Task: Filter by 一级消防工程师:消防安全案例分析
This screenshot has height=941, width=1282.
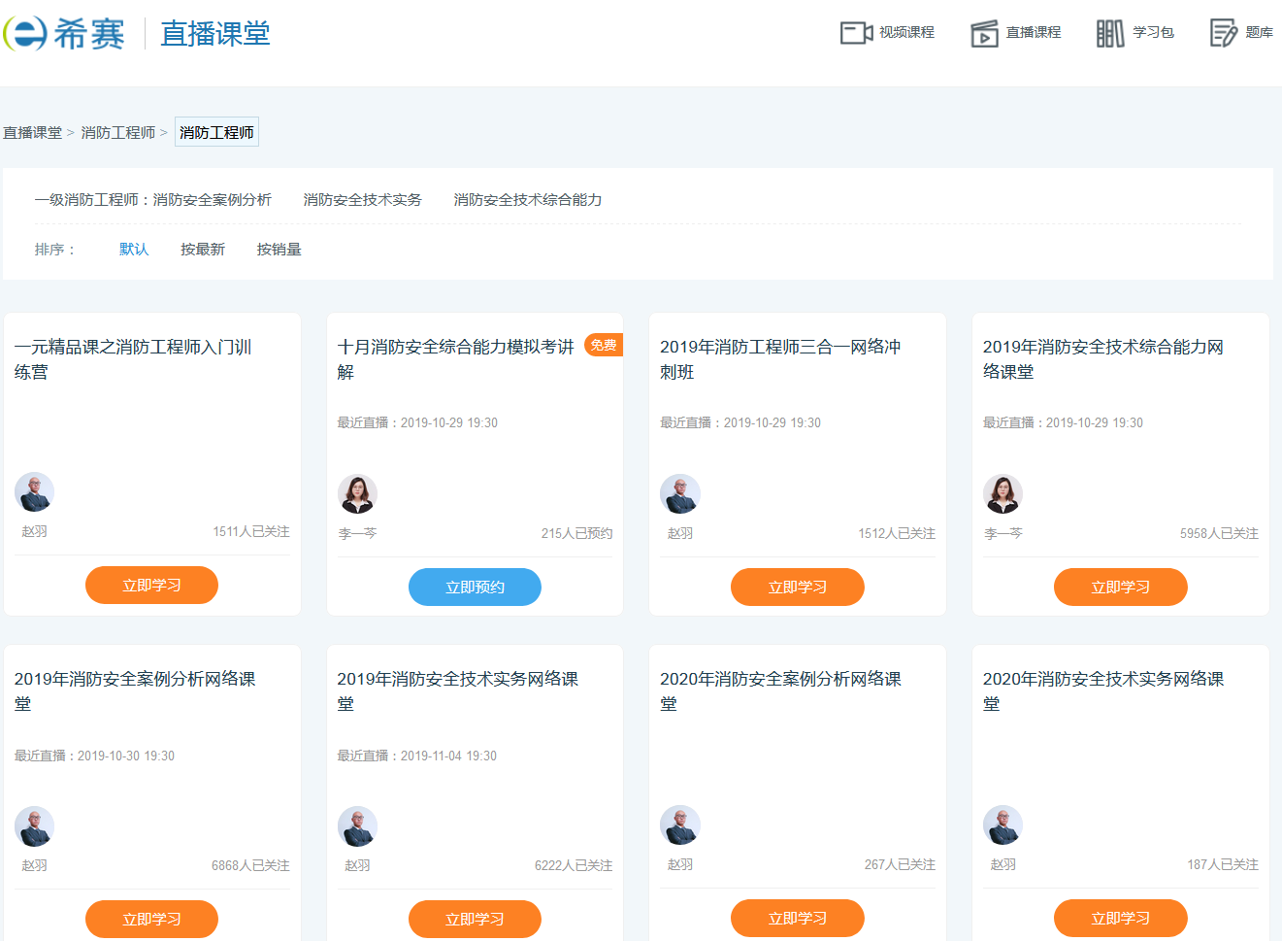Action: (x=153, y=200)
